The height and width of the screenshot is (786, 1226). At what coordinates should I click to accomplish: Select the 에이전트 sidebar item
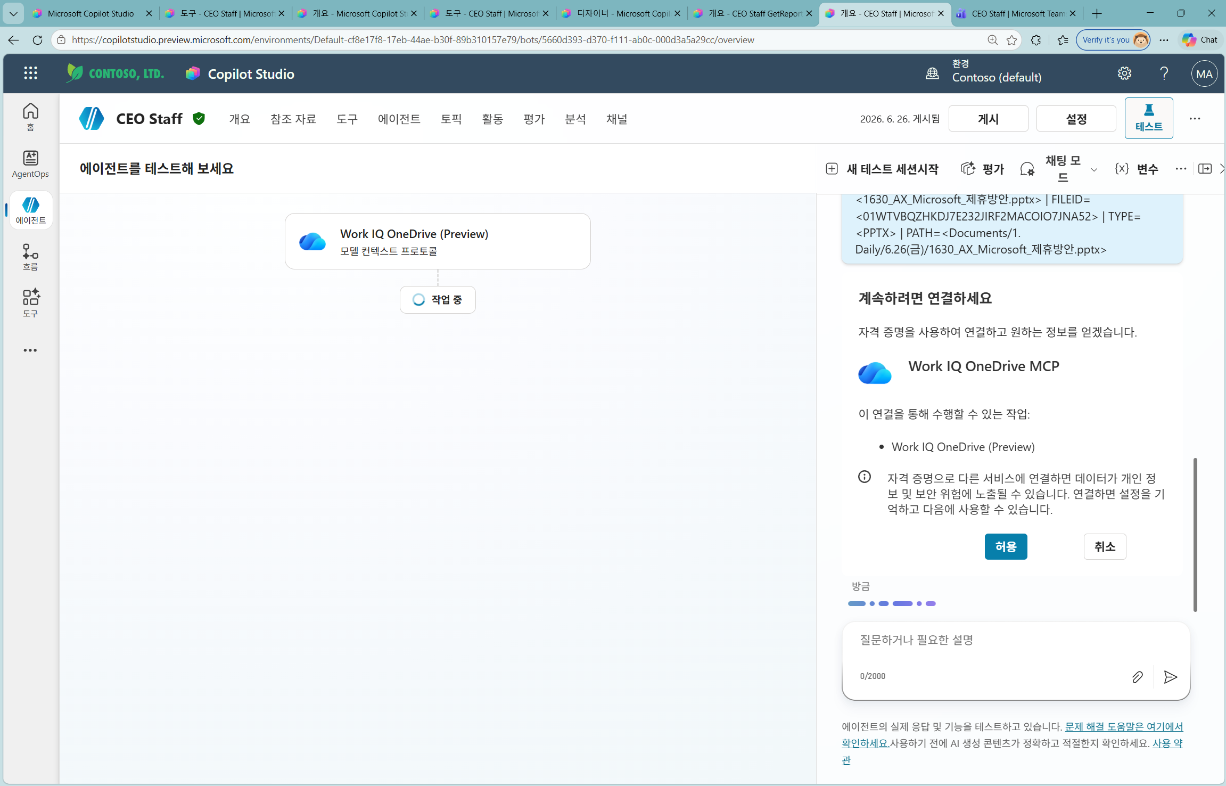point(31,210)
